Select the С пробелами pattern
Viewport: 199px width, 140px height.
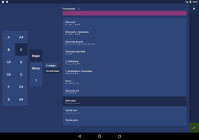[x=124, y=62]
